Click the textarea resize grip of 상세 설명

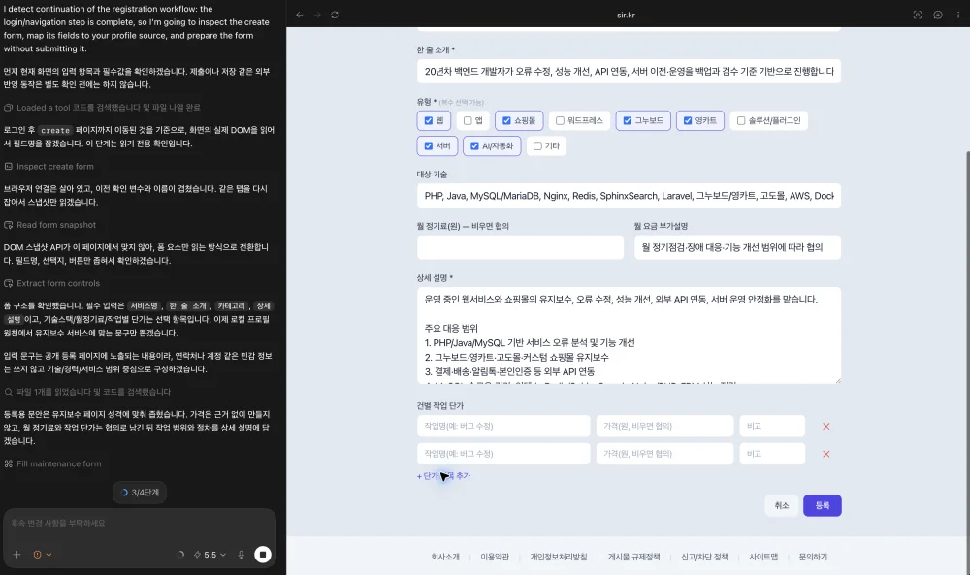(x=838, y=381)
